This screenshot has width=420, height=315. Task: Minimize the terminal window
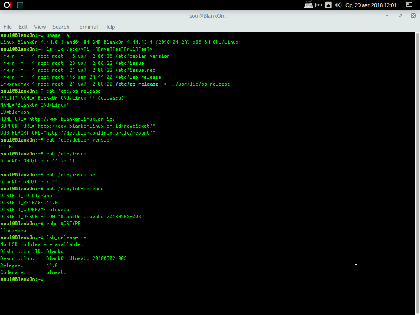click(x=387, y=16)
